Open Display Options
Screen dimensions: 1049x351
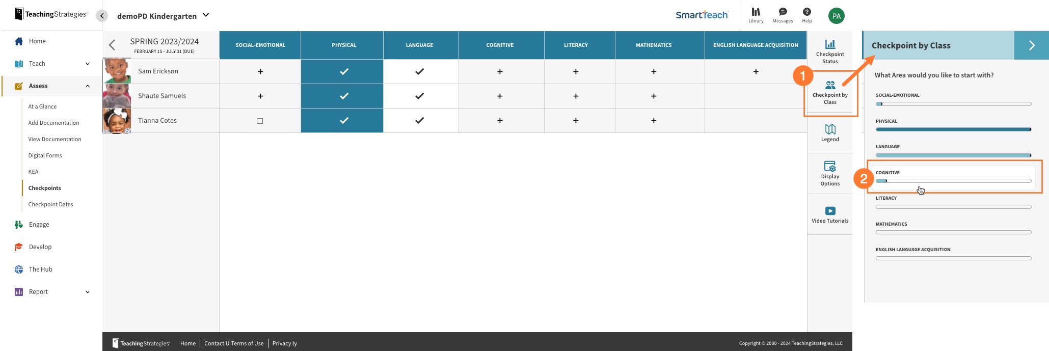point(830,173)
